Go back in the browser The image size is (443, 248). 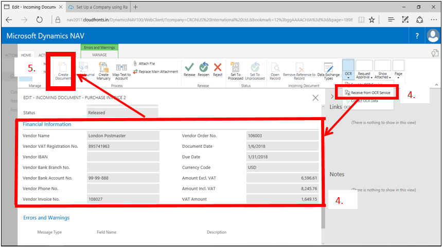pos(9,20)
